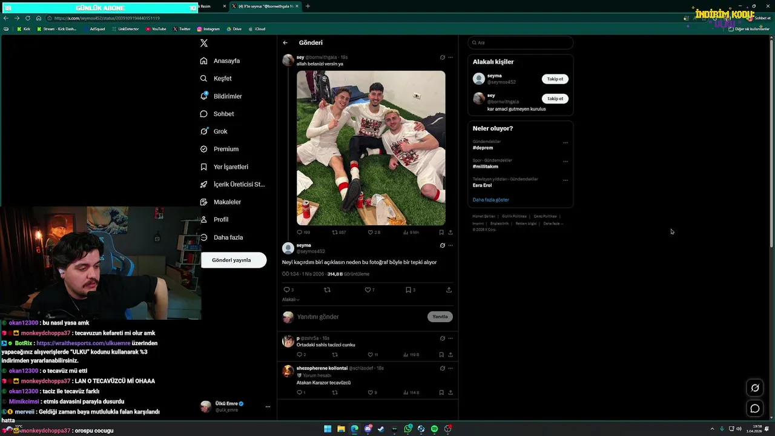Click the Daha fazla göster link
This screenshot has height=436, width=775.
click(x=491, y=200)
